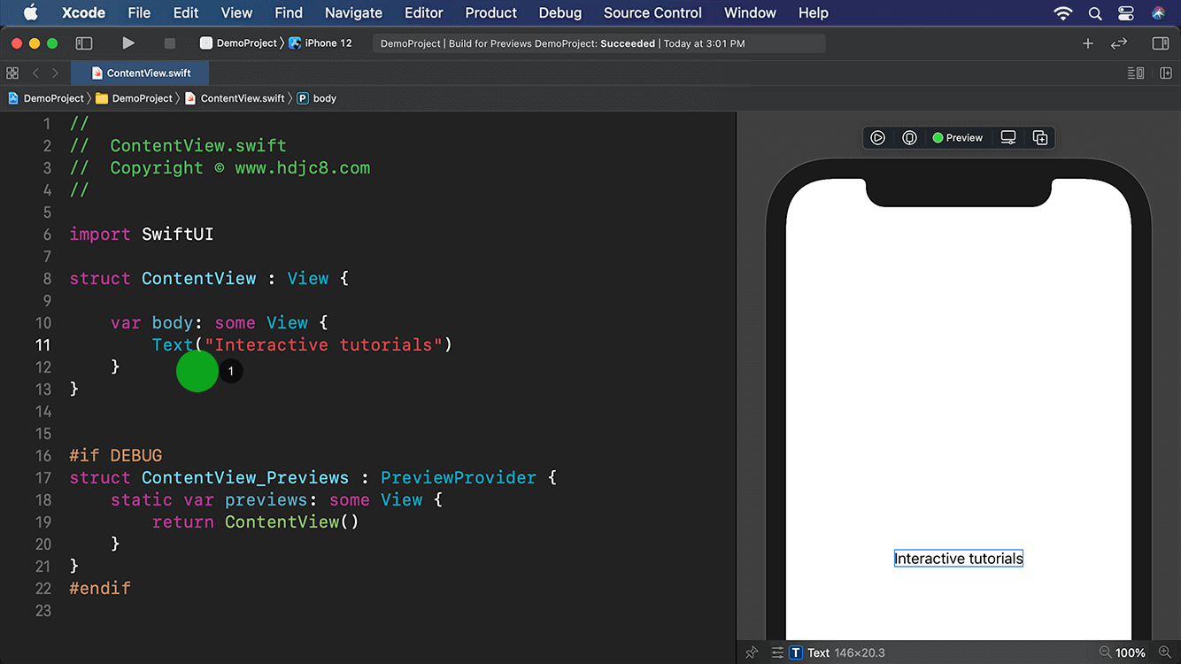1181x664 pixels.
Task: Duplicate the preview icon
Action: click(1040, 137)
